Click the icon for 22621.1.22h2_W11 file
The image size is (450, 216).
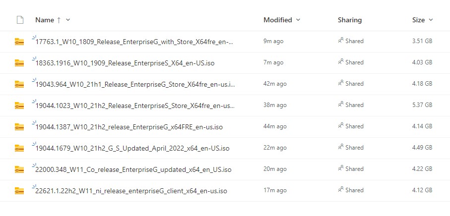(x=19, y=191)
